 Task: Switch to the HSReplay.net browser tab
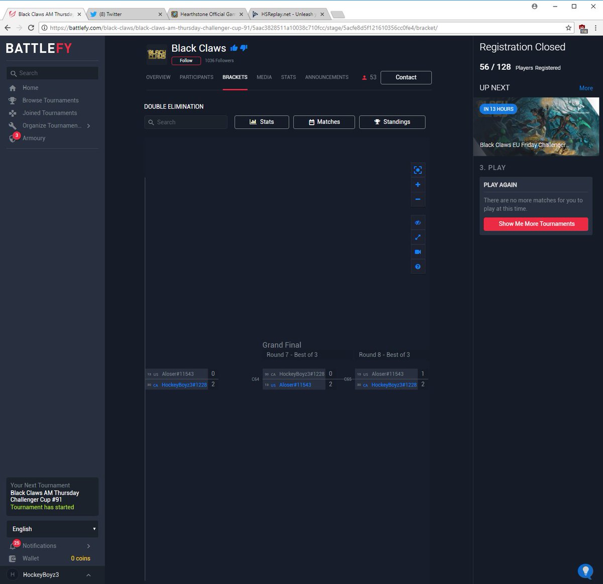click(x=289, y=14)
